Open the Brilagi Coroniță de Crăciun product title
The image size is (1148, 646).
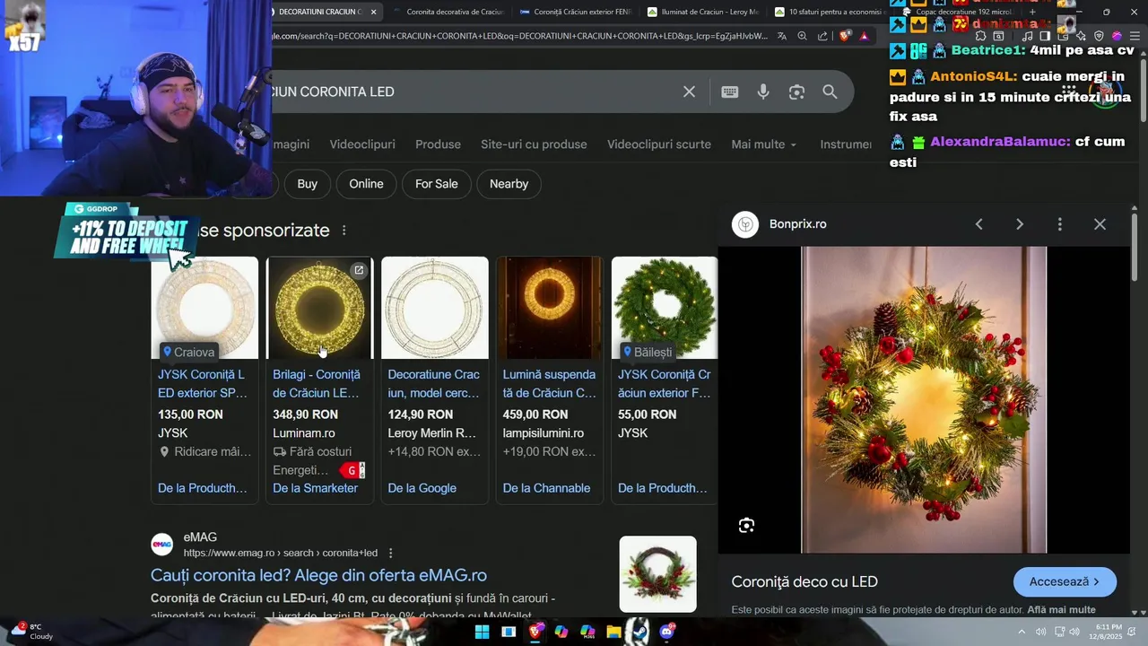pos(317,384)
